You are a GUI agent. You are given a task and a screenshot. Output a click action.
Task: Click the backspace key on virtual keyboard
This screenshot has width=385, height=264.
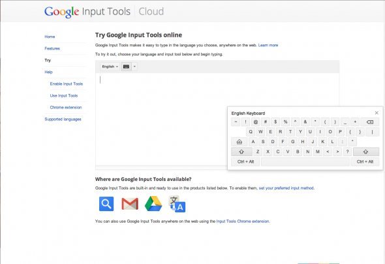369,122
